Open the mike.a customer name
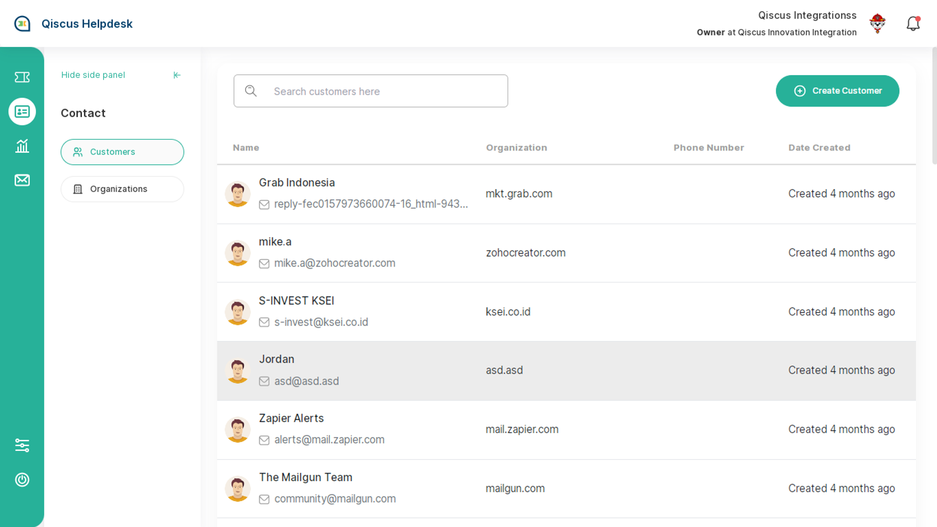 tap(275, 241)
